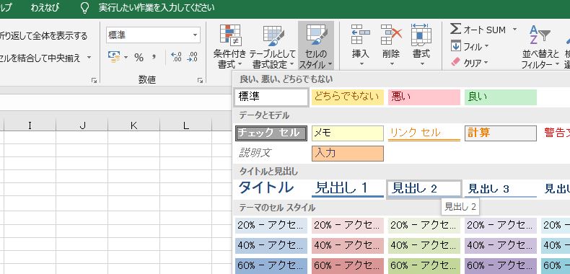The width and height of the screenshot is (570, 274).
Task: Click the Cell Styles (セルのスタイル) button
Action: (x=316, y=46)
